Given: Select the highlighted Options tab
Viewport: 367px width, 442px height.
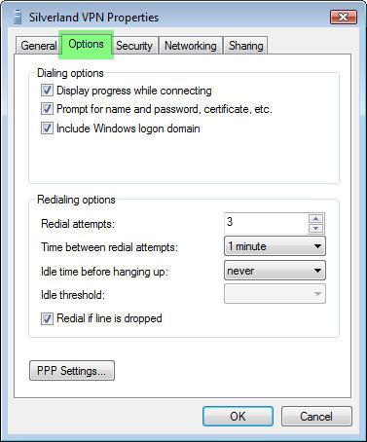Looking at the screenshot, I should (86, 45).
